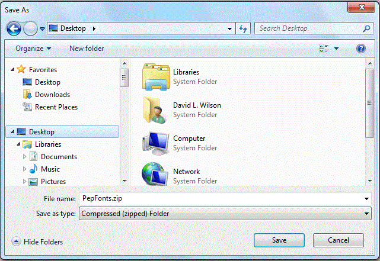Click the Documents library icon
Screen dimensions: 380x261
33,156
